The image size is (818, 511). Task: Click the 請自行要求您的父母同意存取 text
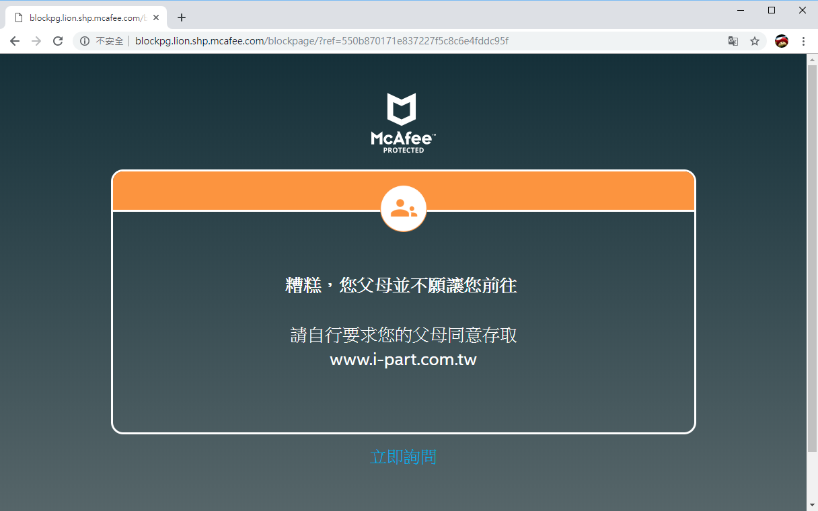[404, 335]
